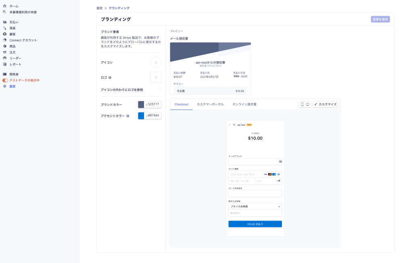Select the mobile preview device icon

point(302,104)
